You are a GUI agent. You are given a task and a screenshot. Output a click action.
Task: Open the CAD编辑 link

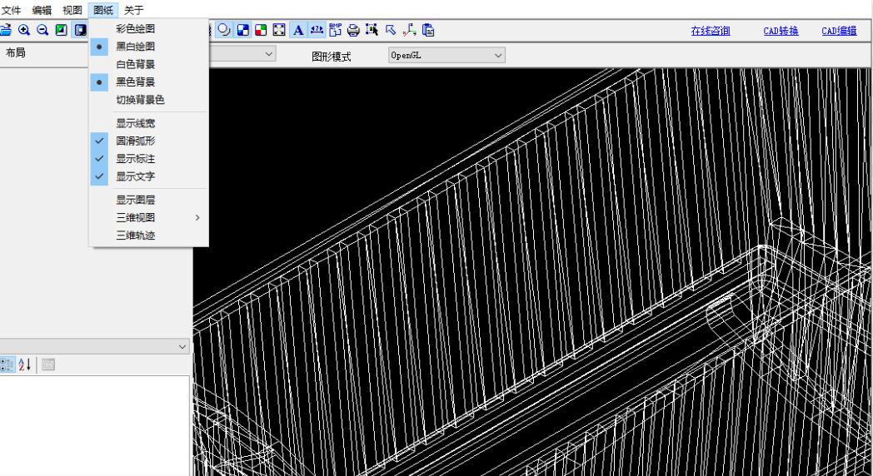tap(839, 31)
